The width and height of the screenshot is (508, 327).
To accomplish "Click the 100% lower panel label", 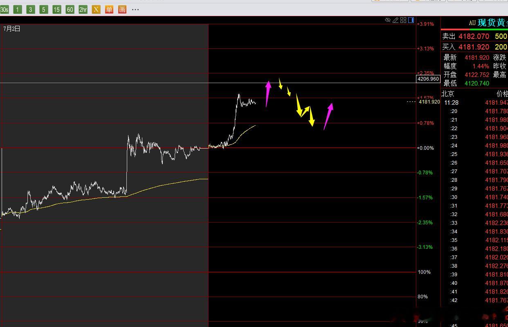I will coord(424,272).
